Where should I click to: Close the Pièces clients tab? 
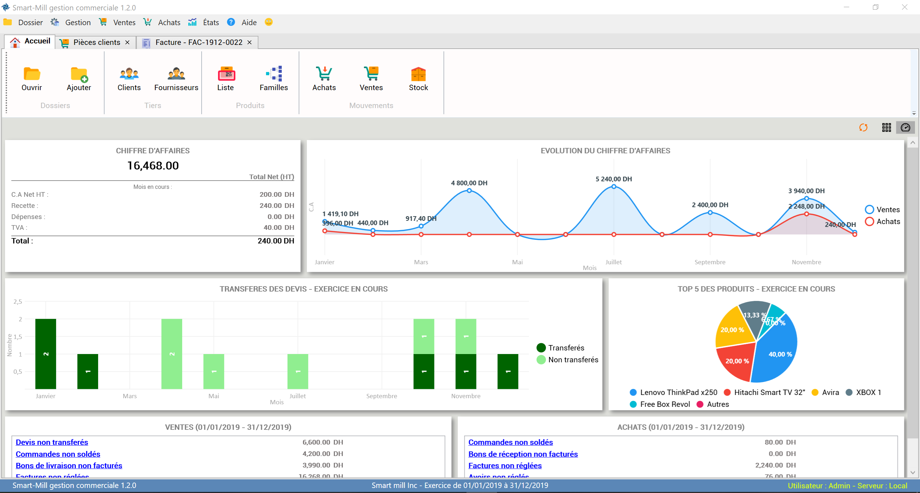click(127, 42)
